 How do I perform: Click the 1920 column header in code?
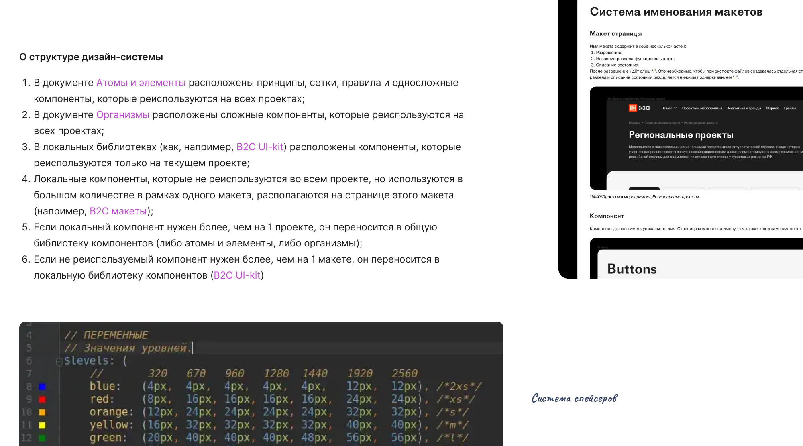coord(360,374)
